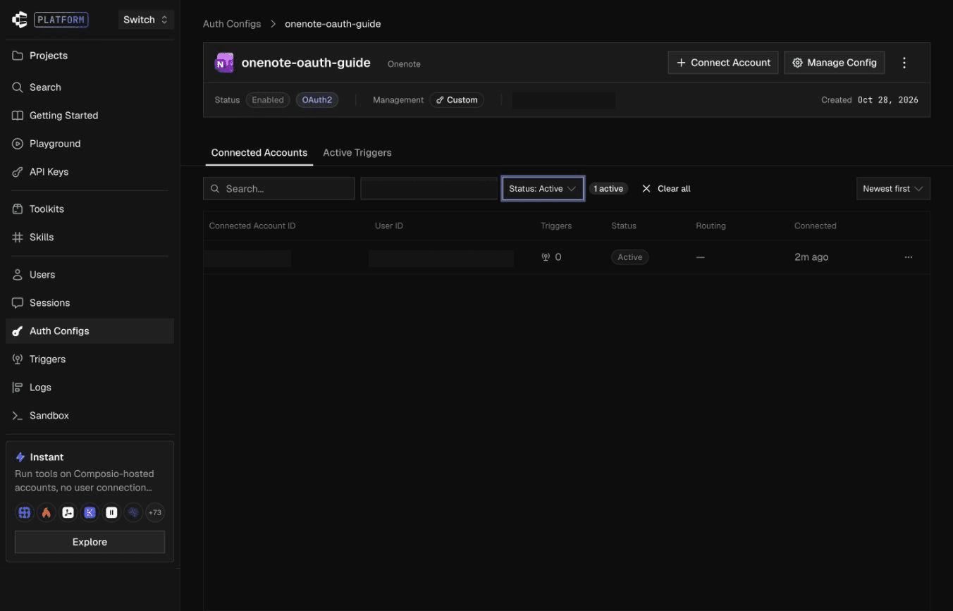
Task: Clear all filters with the X
Action: 666,189
